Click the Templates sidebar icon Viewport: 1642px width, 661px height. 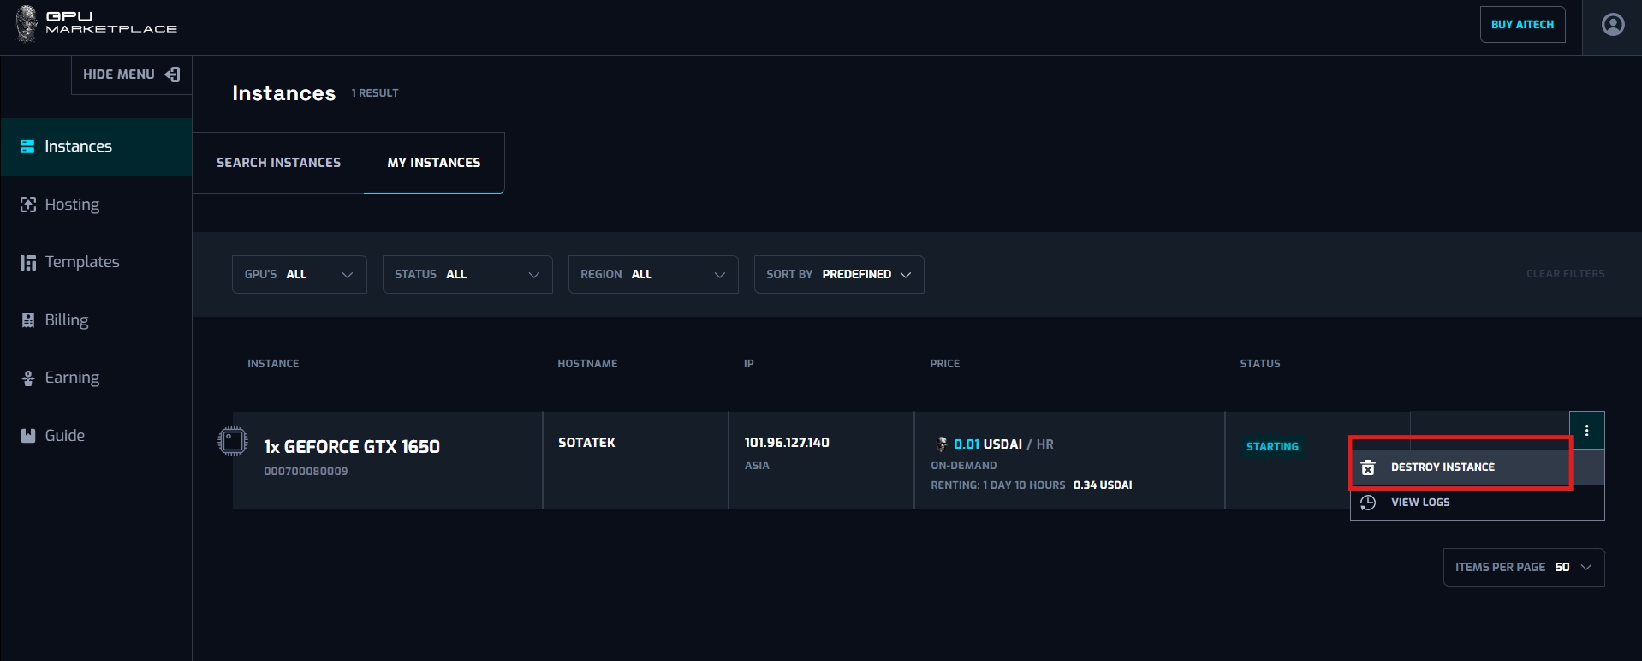[x=28, y=262]
